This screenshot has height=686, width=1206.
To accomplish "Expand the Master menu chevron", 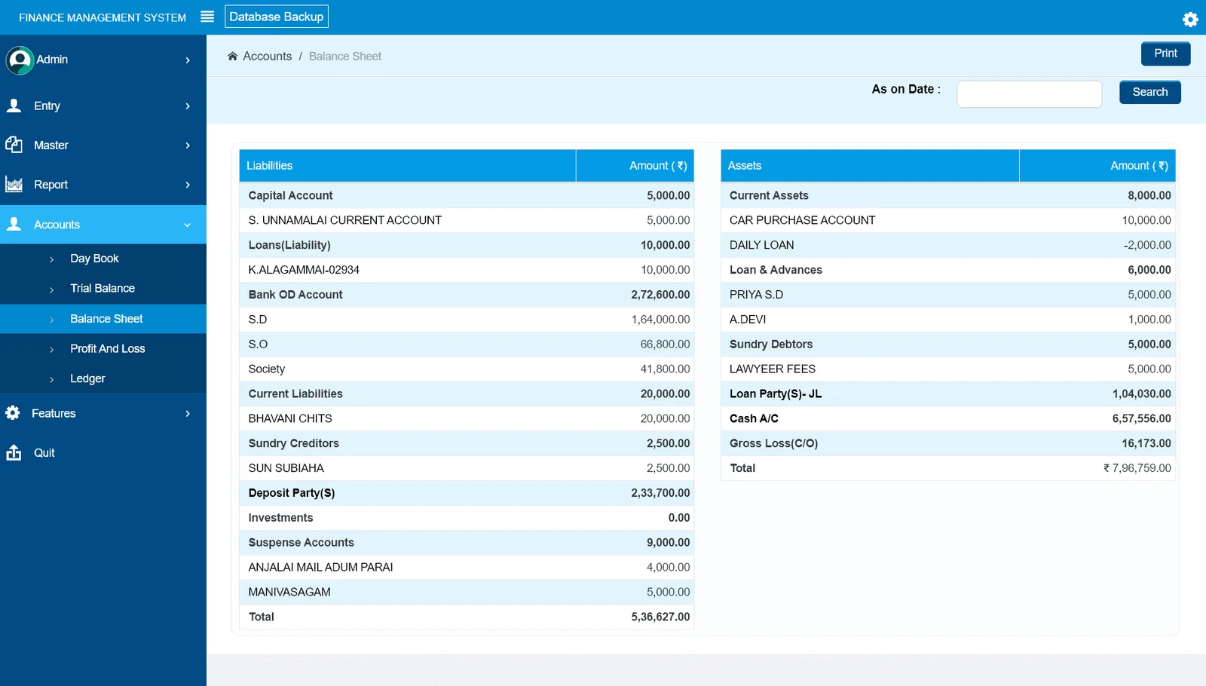I will click(x=188, y=145).
